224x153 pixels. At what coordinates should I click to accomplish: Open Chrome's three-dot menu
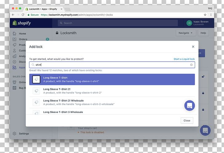coord(211,15)
